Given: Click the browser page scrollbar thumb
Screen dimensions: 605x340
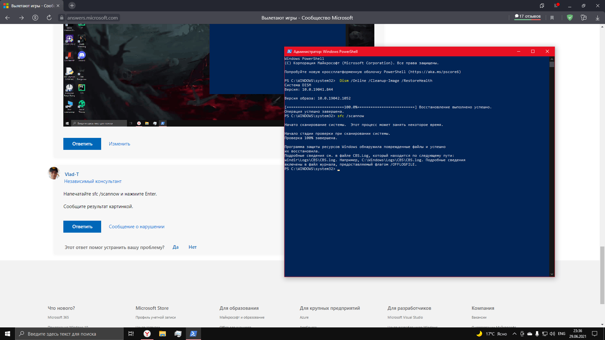Looking at the screenshot, I should click(x=602, y=275).
